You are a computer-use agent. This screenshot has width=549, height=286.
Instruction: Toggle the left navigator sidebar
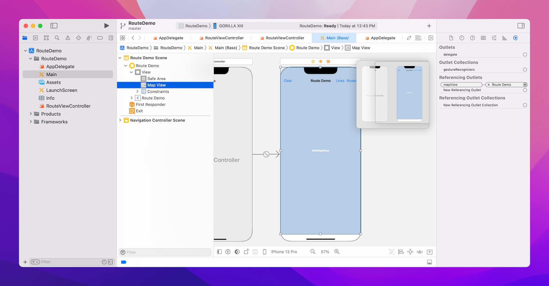tap(54, 26)
